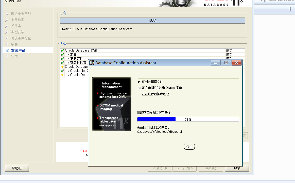This screenshot has height=183, width=295.
Task: Click the Database Configuration Assistant title icon
Action: [x=92, y=63]
